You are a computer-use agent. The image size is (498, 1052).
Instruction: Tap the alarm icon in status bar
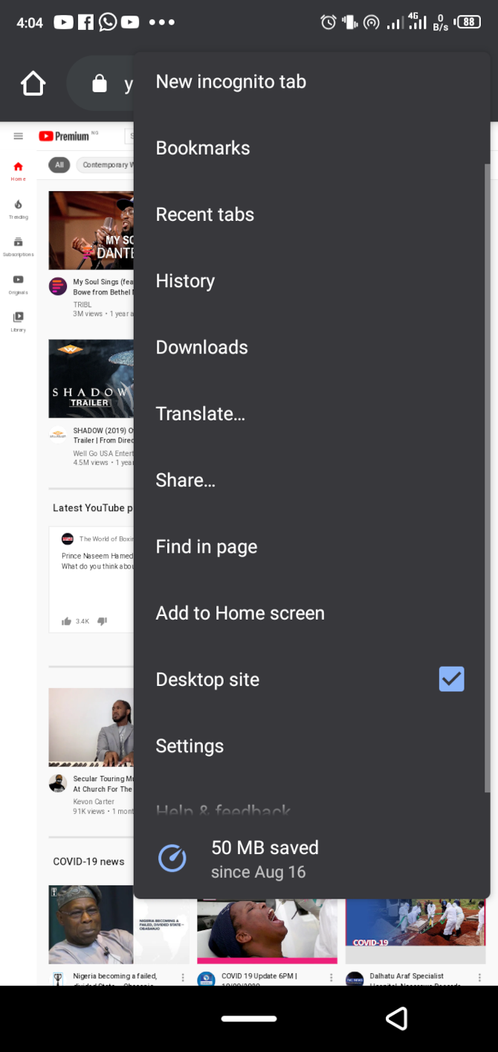(329, 22)
